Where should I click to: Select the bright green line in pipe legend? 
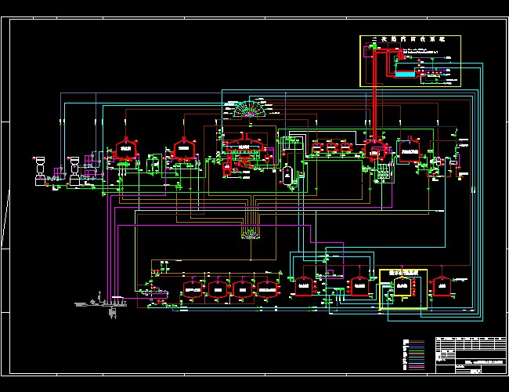pos(416,352)
